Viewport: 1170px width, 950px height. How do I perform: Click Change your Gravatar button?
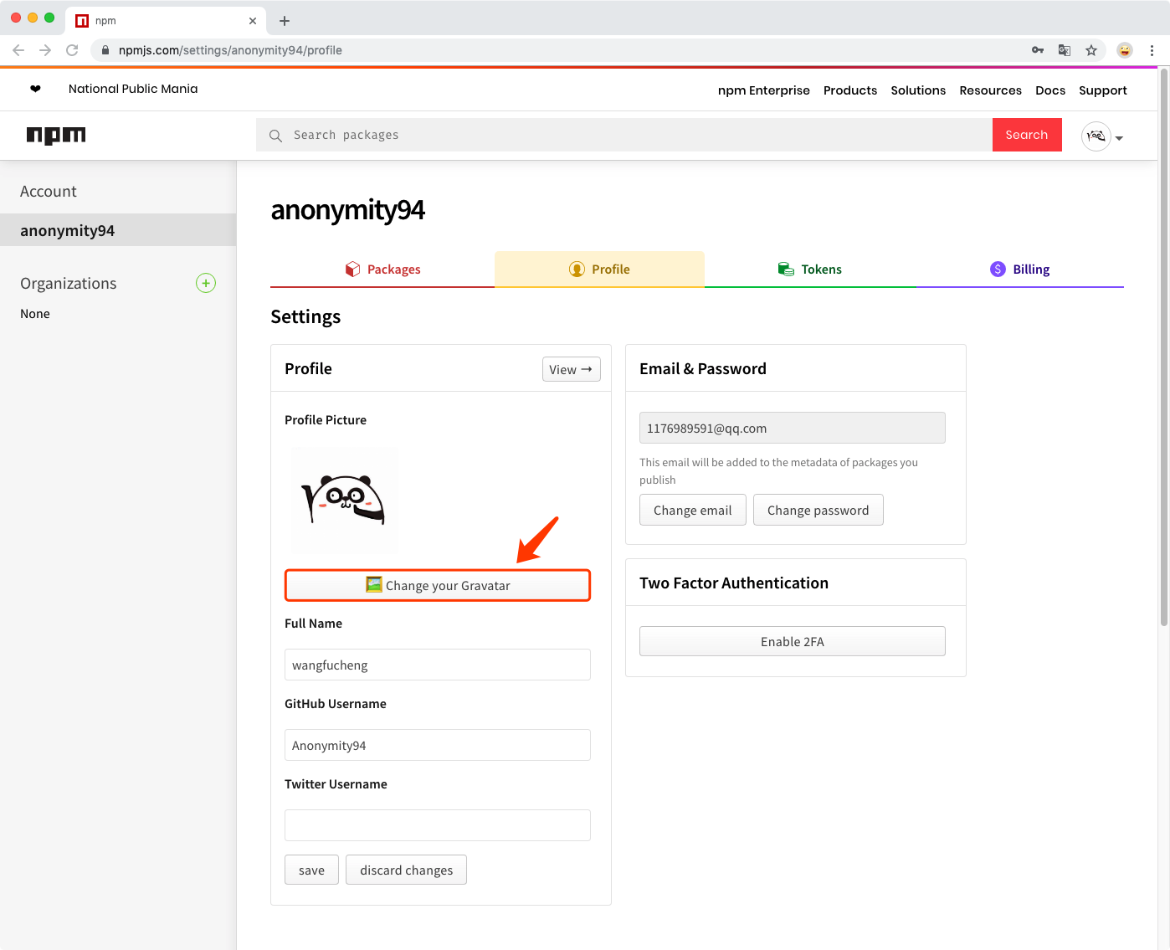click(438, 585)
